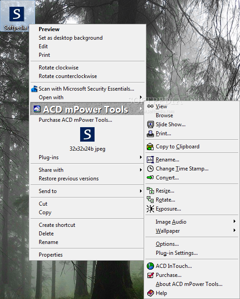Click the green Convert arrow icon

tap(150, 178)
